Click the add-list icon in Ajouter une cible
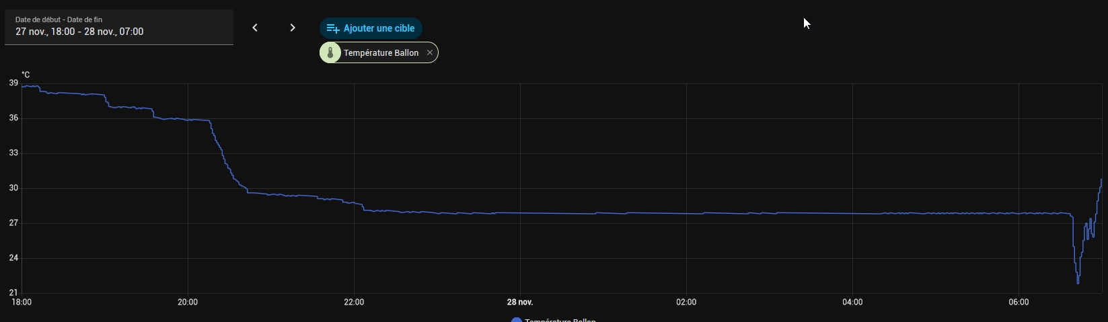This screenshot has height=322, width=1108. tap(332, 28)
